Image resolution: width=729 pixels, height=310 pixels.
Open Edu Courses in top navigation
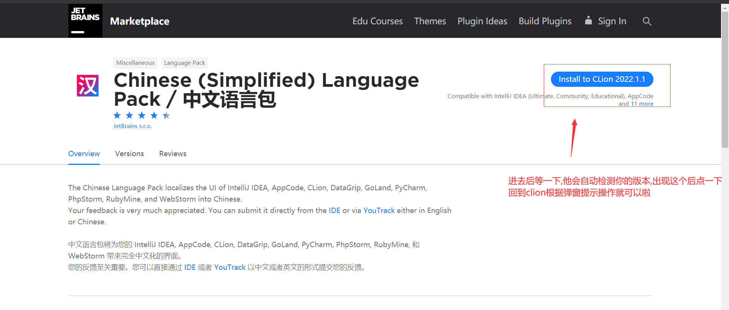pos(377,21)
